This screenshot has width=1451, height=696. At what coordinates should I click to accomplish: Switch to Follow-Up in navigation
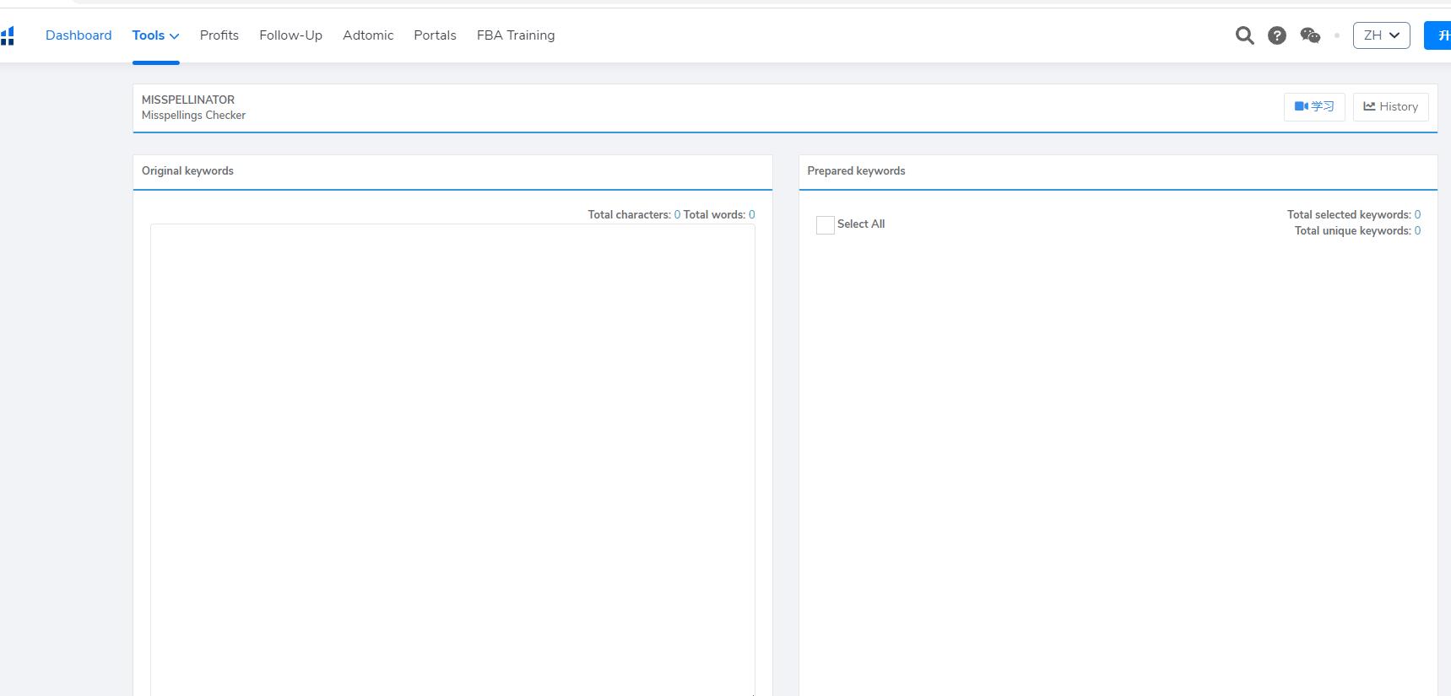click(290, 35)
